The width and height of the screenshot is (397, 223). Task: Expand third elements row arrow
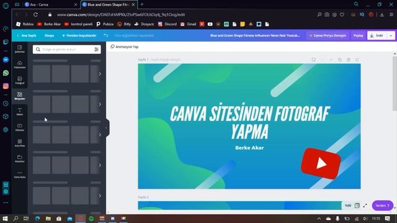(x=100, y=135)
